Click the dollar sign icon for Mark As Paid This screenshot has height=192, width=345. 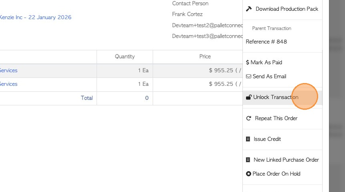[x=248, y=62]
